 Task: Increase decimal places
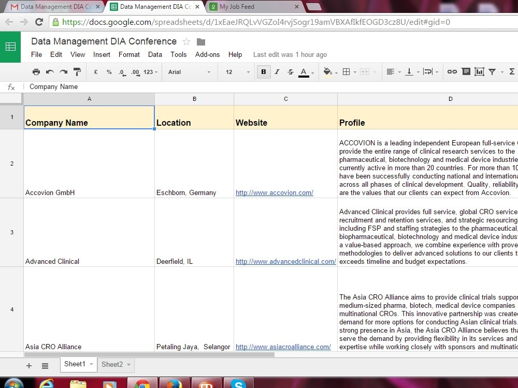pos(135,72)
